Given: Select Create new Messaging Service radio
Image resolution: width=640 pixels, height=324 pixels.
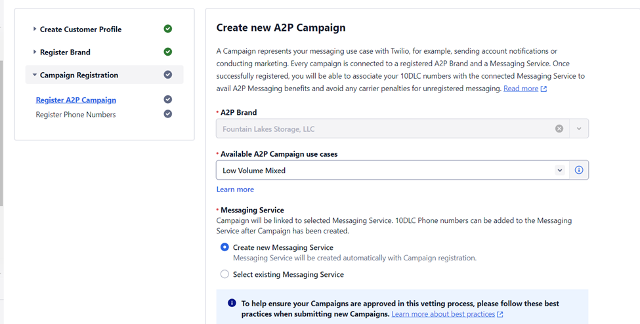Looking at the screenshot, I should tap(224, 247).
